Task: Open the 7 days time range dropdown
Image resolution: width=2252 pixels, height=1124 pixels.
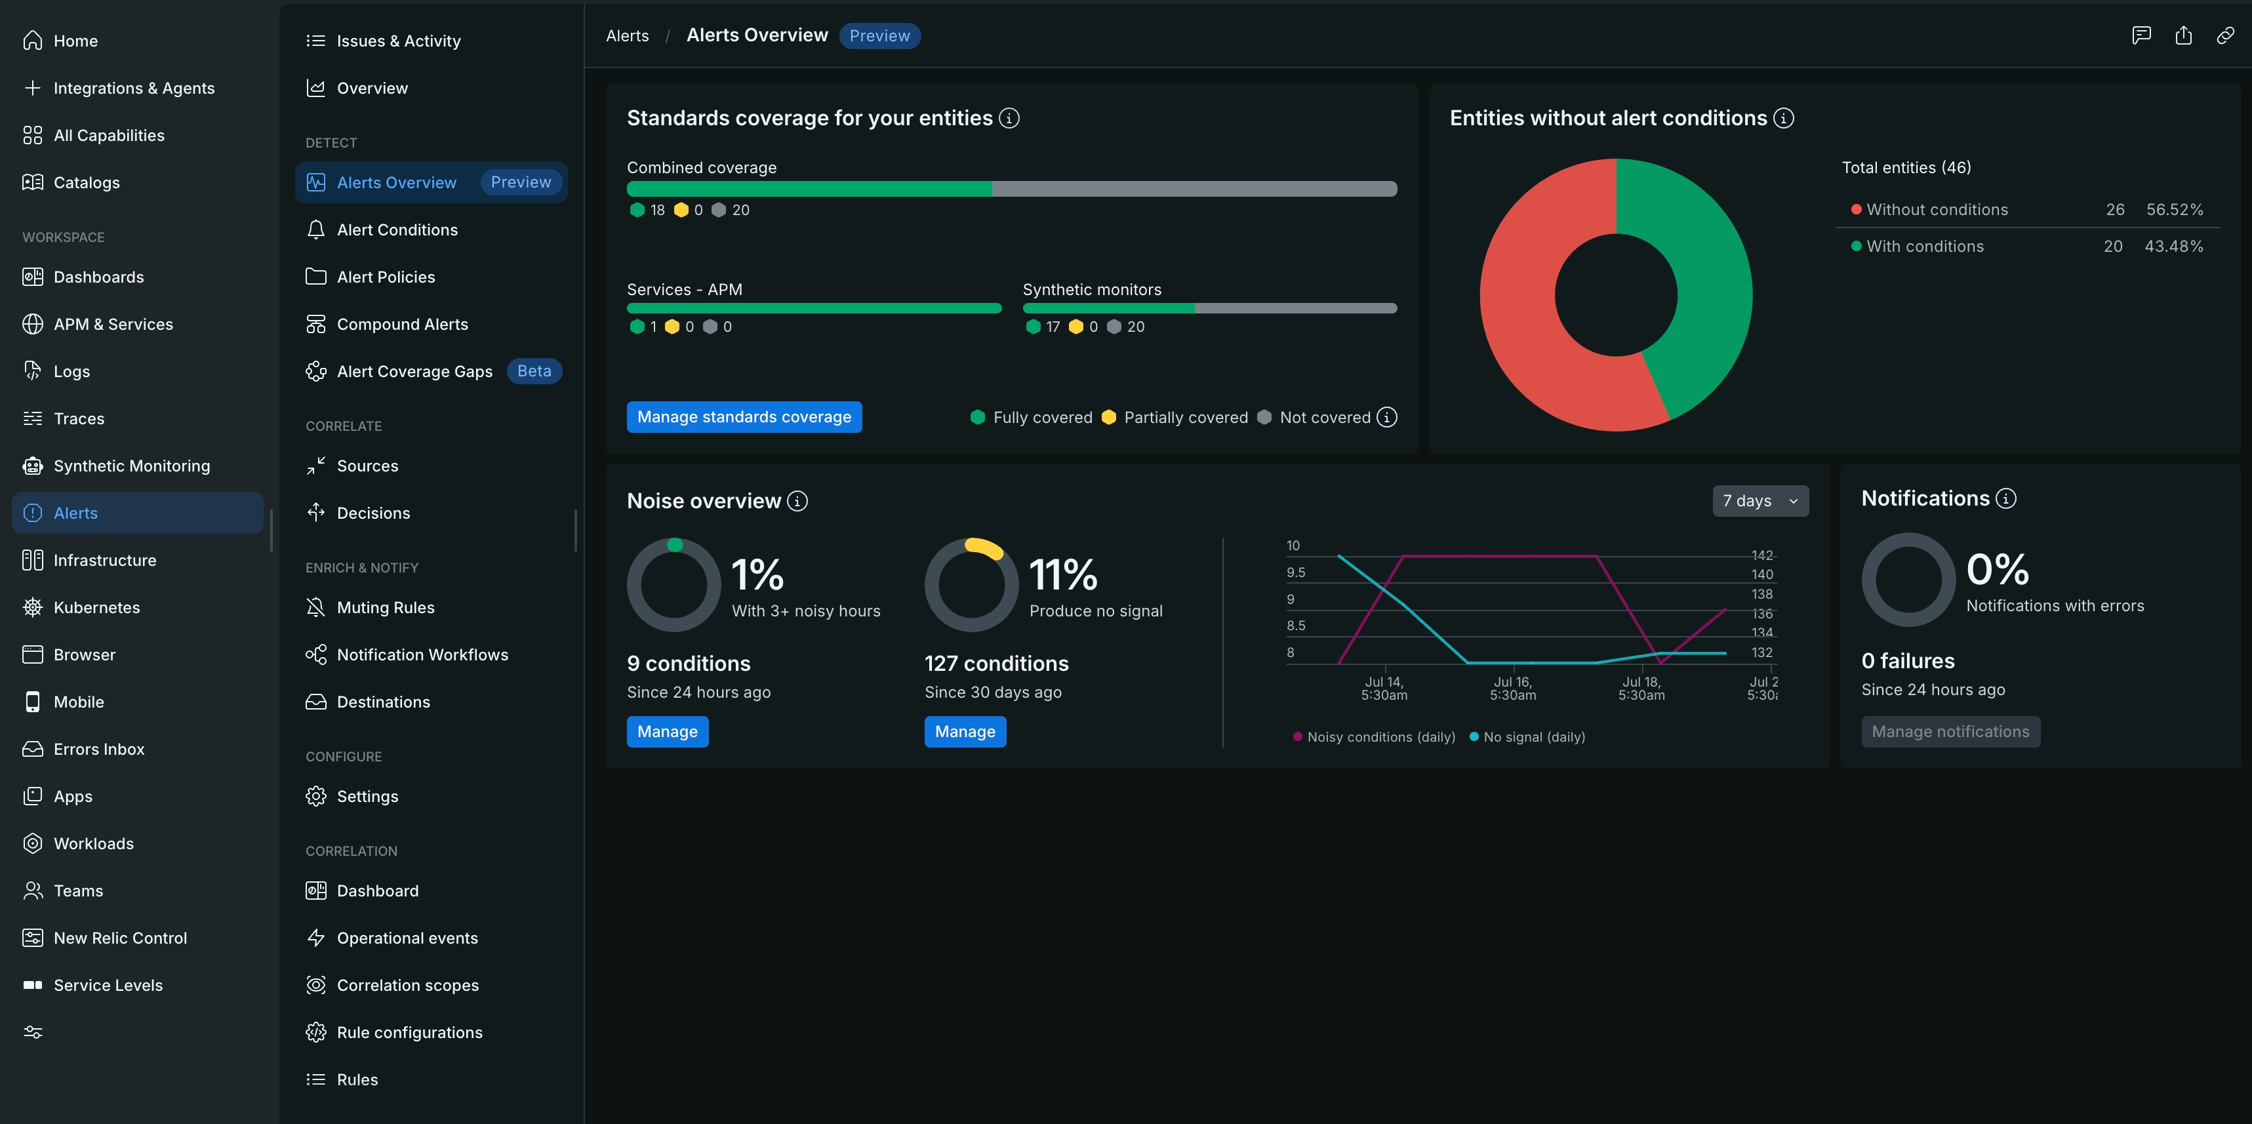Action: pyautogui.click(x=1759, y=501)
